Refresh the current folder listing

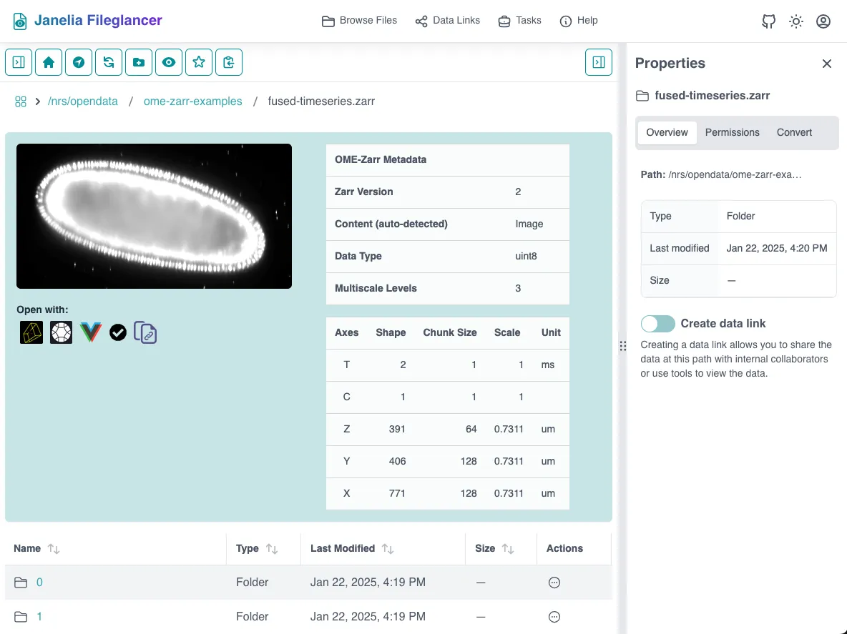coord(109,62)
